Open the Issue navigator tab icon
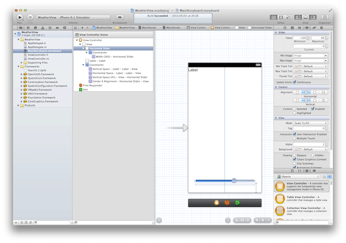346x243 pixels. [x=42, y=28]
